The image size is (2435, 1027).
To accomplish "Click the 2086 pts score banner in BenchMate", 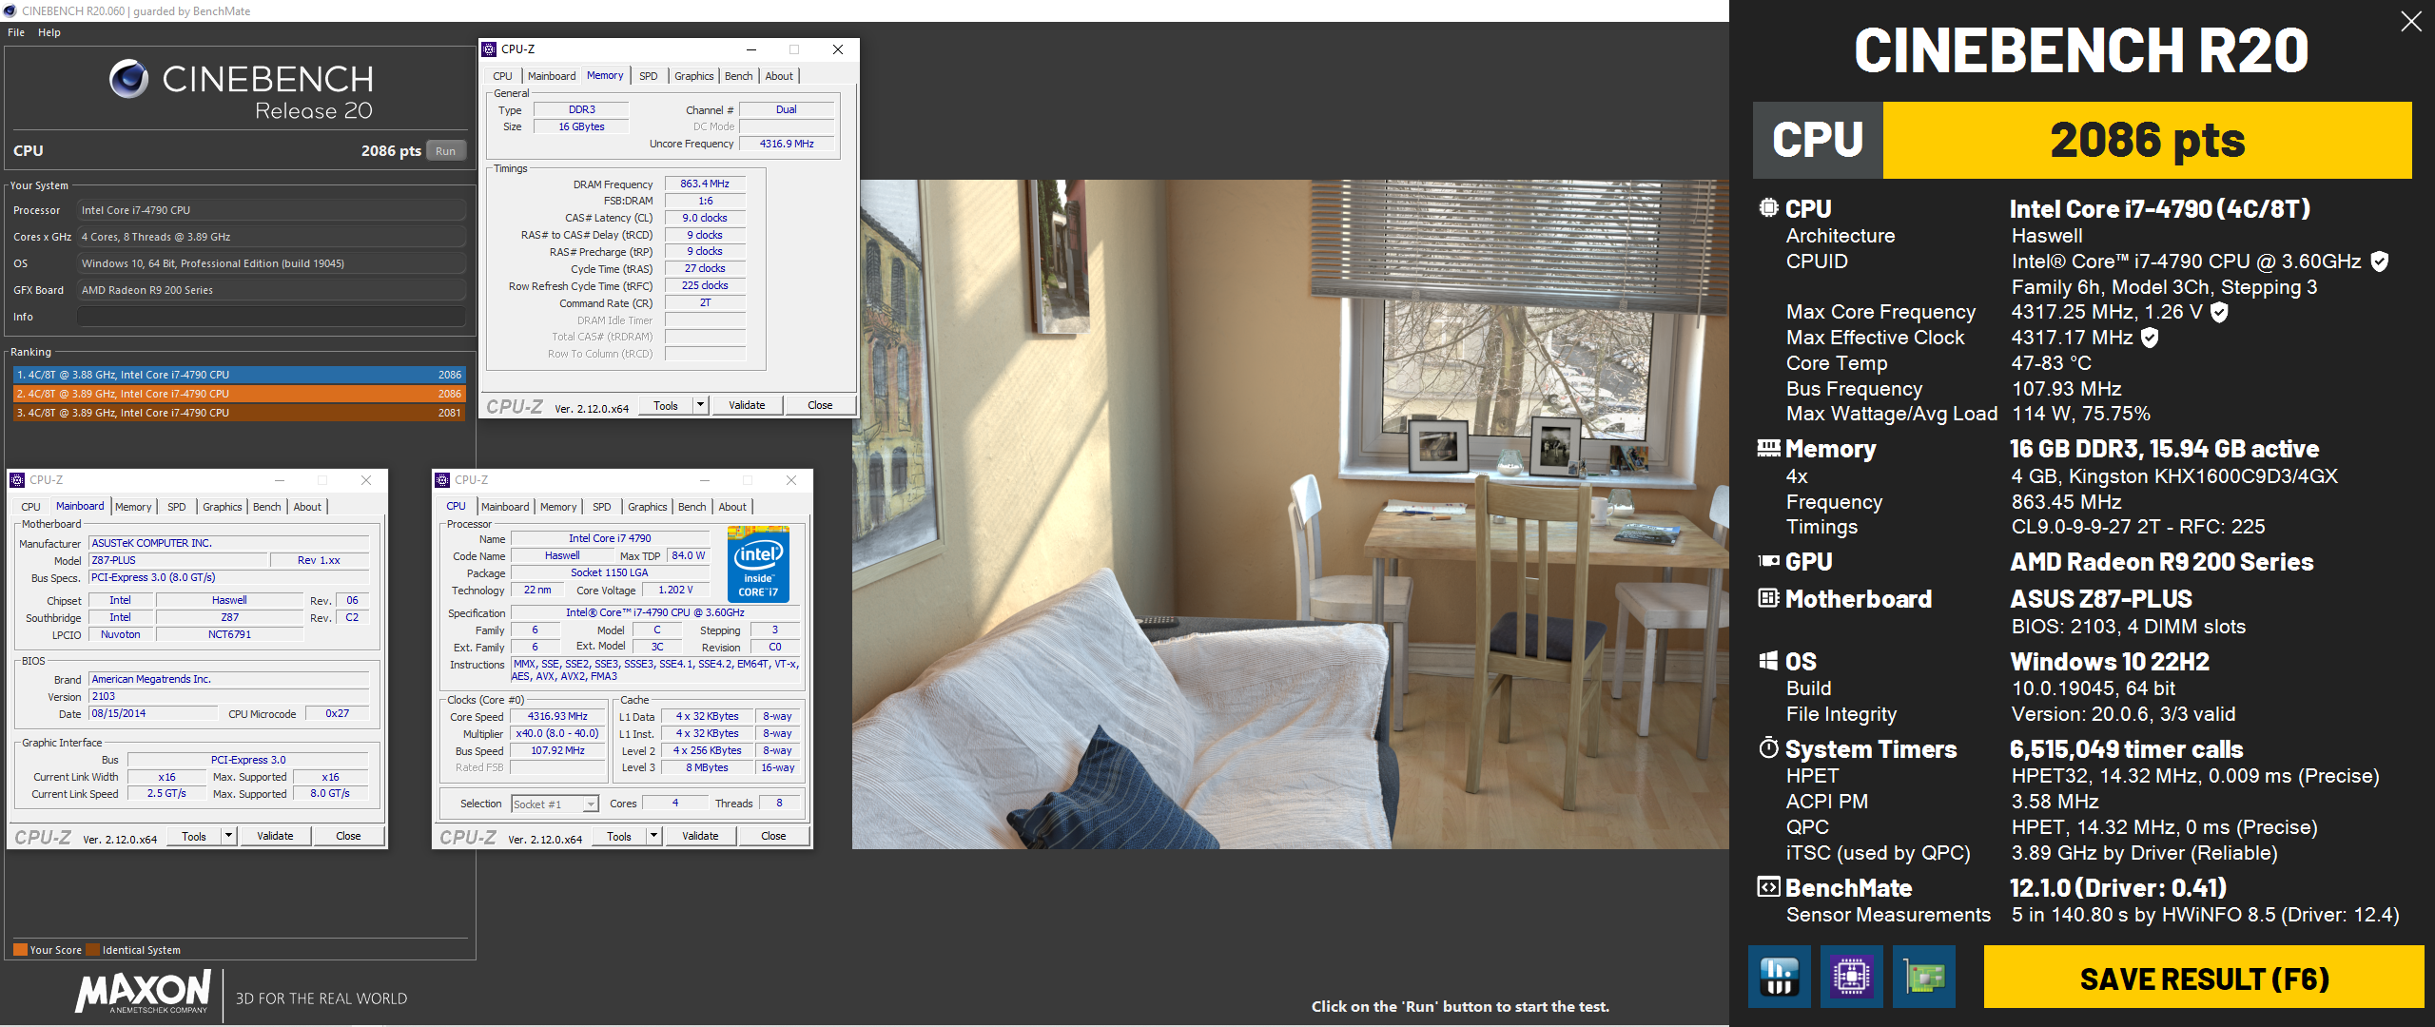I will 2147,140.
